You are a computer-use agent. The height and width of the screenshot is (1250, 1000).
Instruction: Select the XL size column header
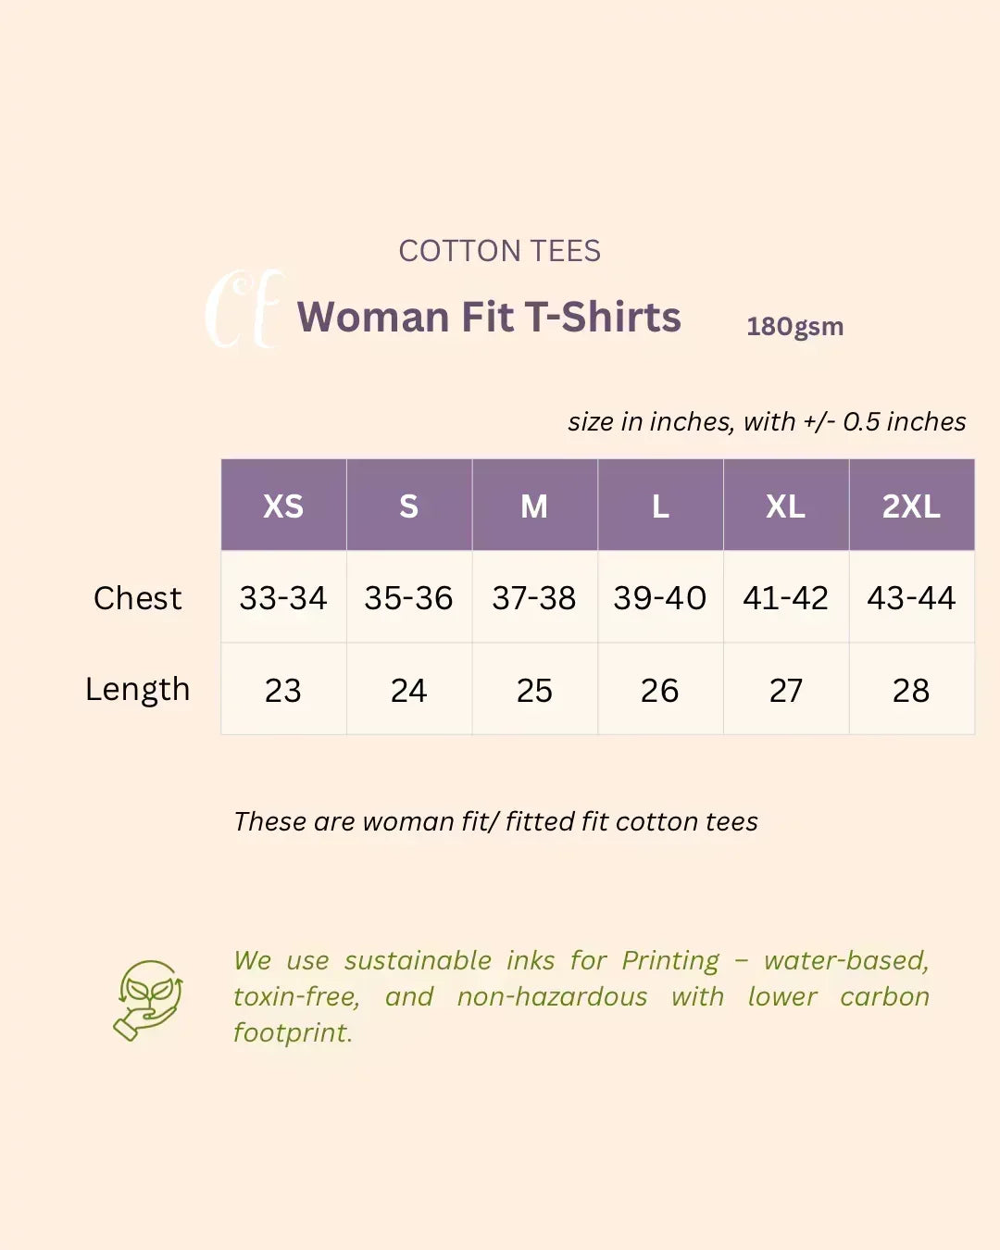click(x=786, y=506)
